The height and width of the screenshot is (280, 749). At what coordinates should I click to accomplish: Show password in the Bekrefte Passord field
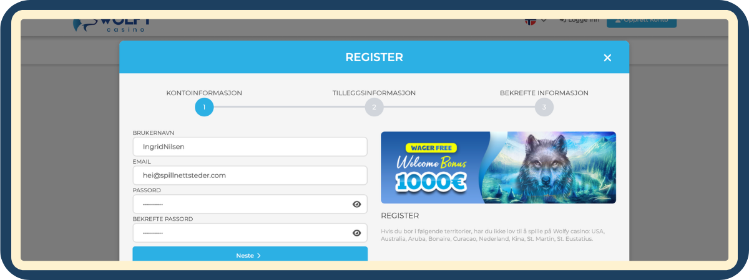(x=356, y=233)
